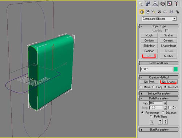Open the Create command panel tab

(142, 4)
